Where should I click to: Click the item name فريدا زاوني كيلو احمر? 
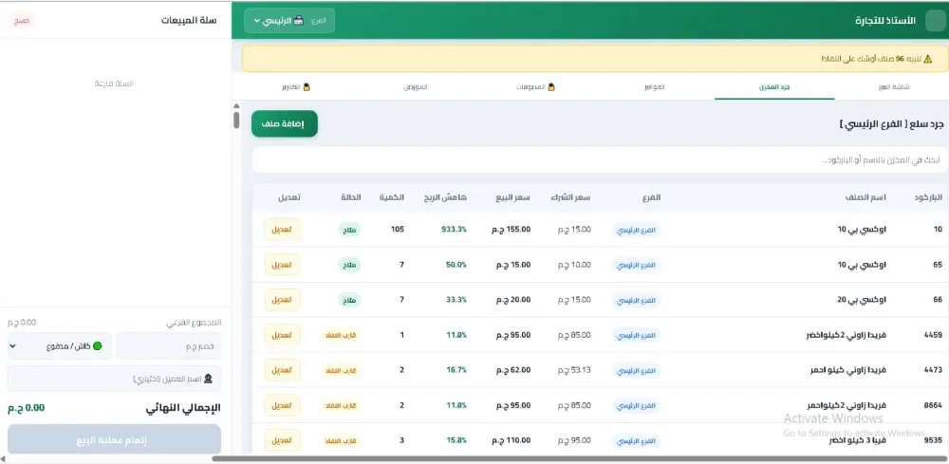coord(847,370)
